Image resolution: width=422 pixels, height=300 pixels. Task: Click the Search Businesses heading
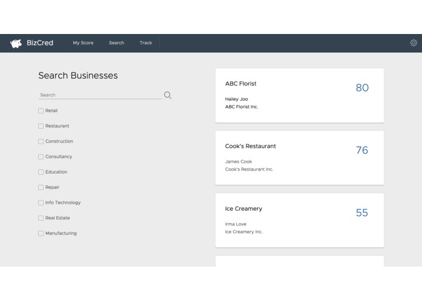[x=78, y=75]
